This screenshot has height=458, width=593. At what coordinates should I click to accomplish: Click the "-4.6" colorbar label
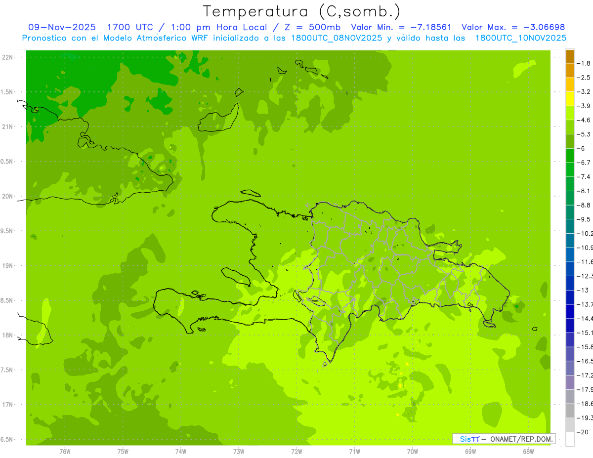(584, 120)
